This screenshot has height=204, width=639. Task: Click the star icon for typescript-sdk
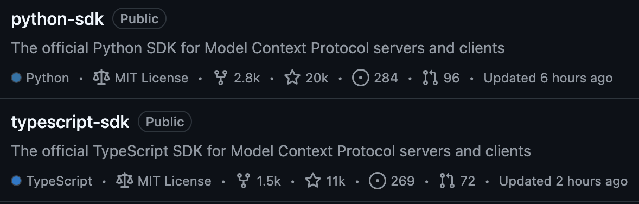pyautogui.click(x=313, y=180)
